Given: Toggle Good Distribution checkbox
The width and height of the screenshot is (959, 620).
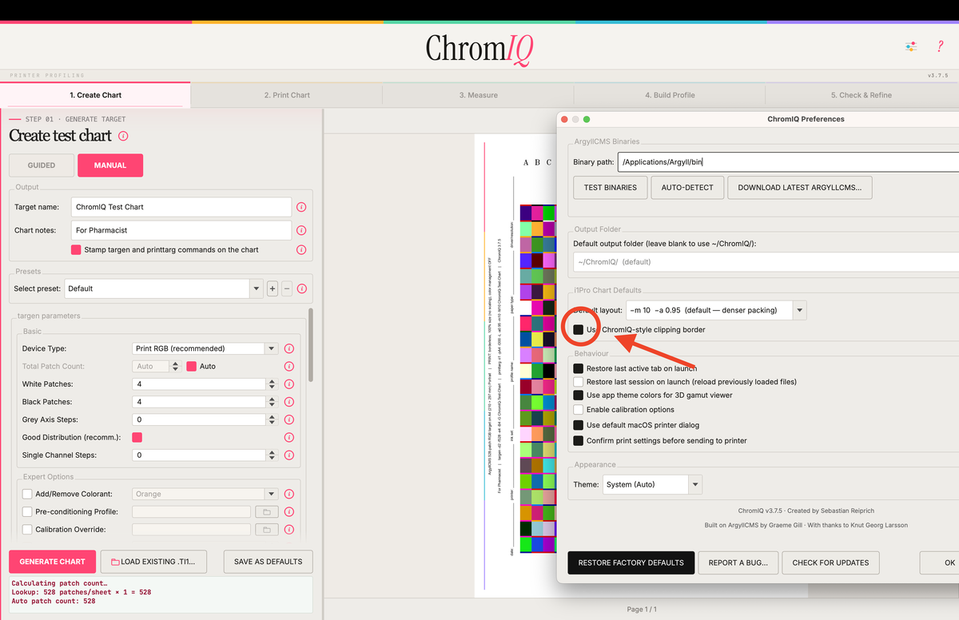Looking at the screenshot, I should pos(137,437).
